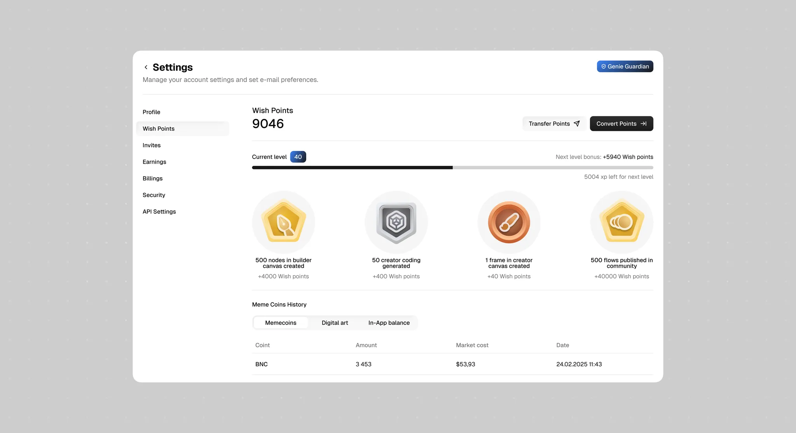Open the Security settings
Screen dimensions: 796x433
point(154,195)
